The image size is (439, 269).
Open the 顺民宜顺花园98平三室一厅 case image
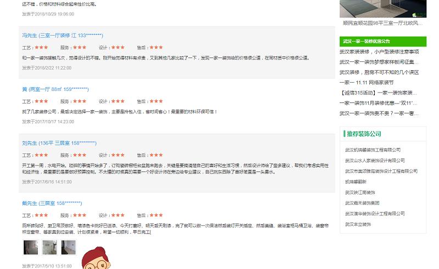coord(383,9)
